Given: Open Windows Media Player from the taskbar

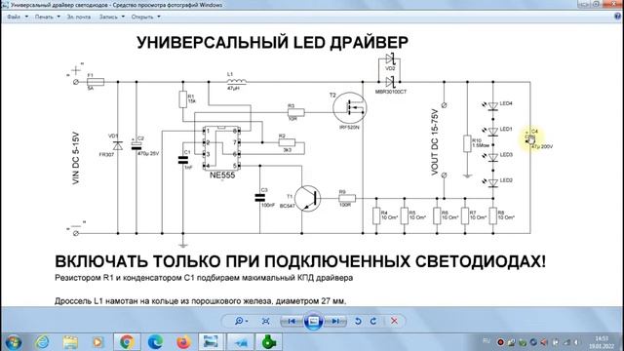Looking at the screenshot, I should 97,342.
